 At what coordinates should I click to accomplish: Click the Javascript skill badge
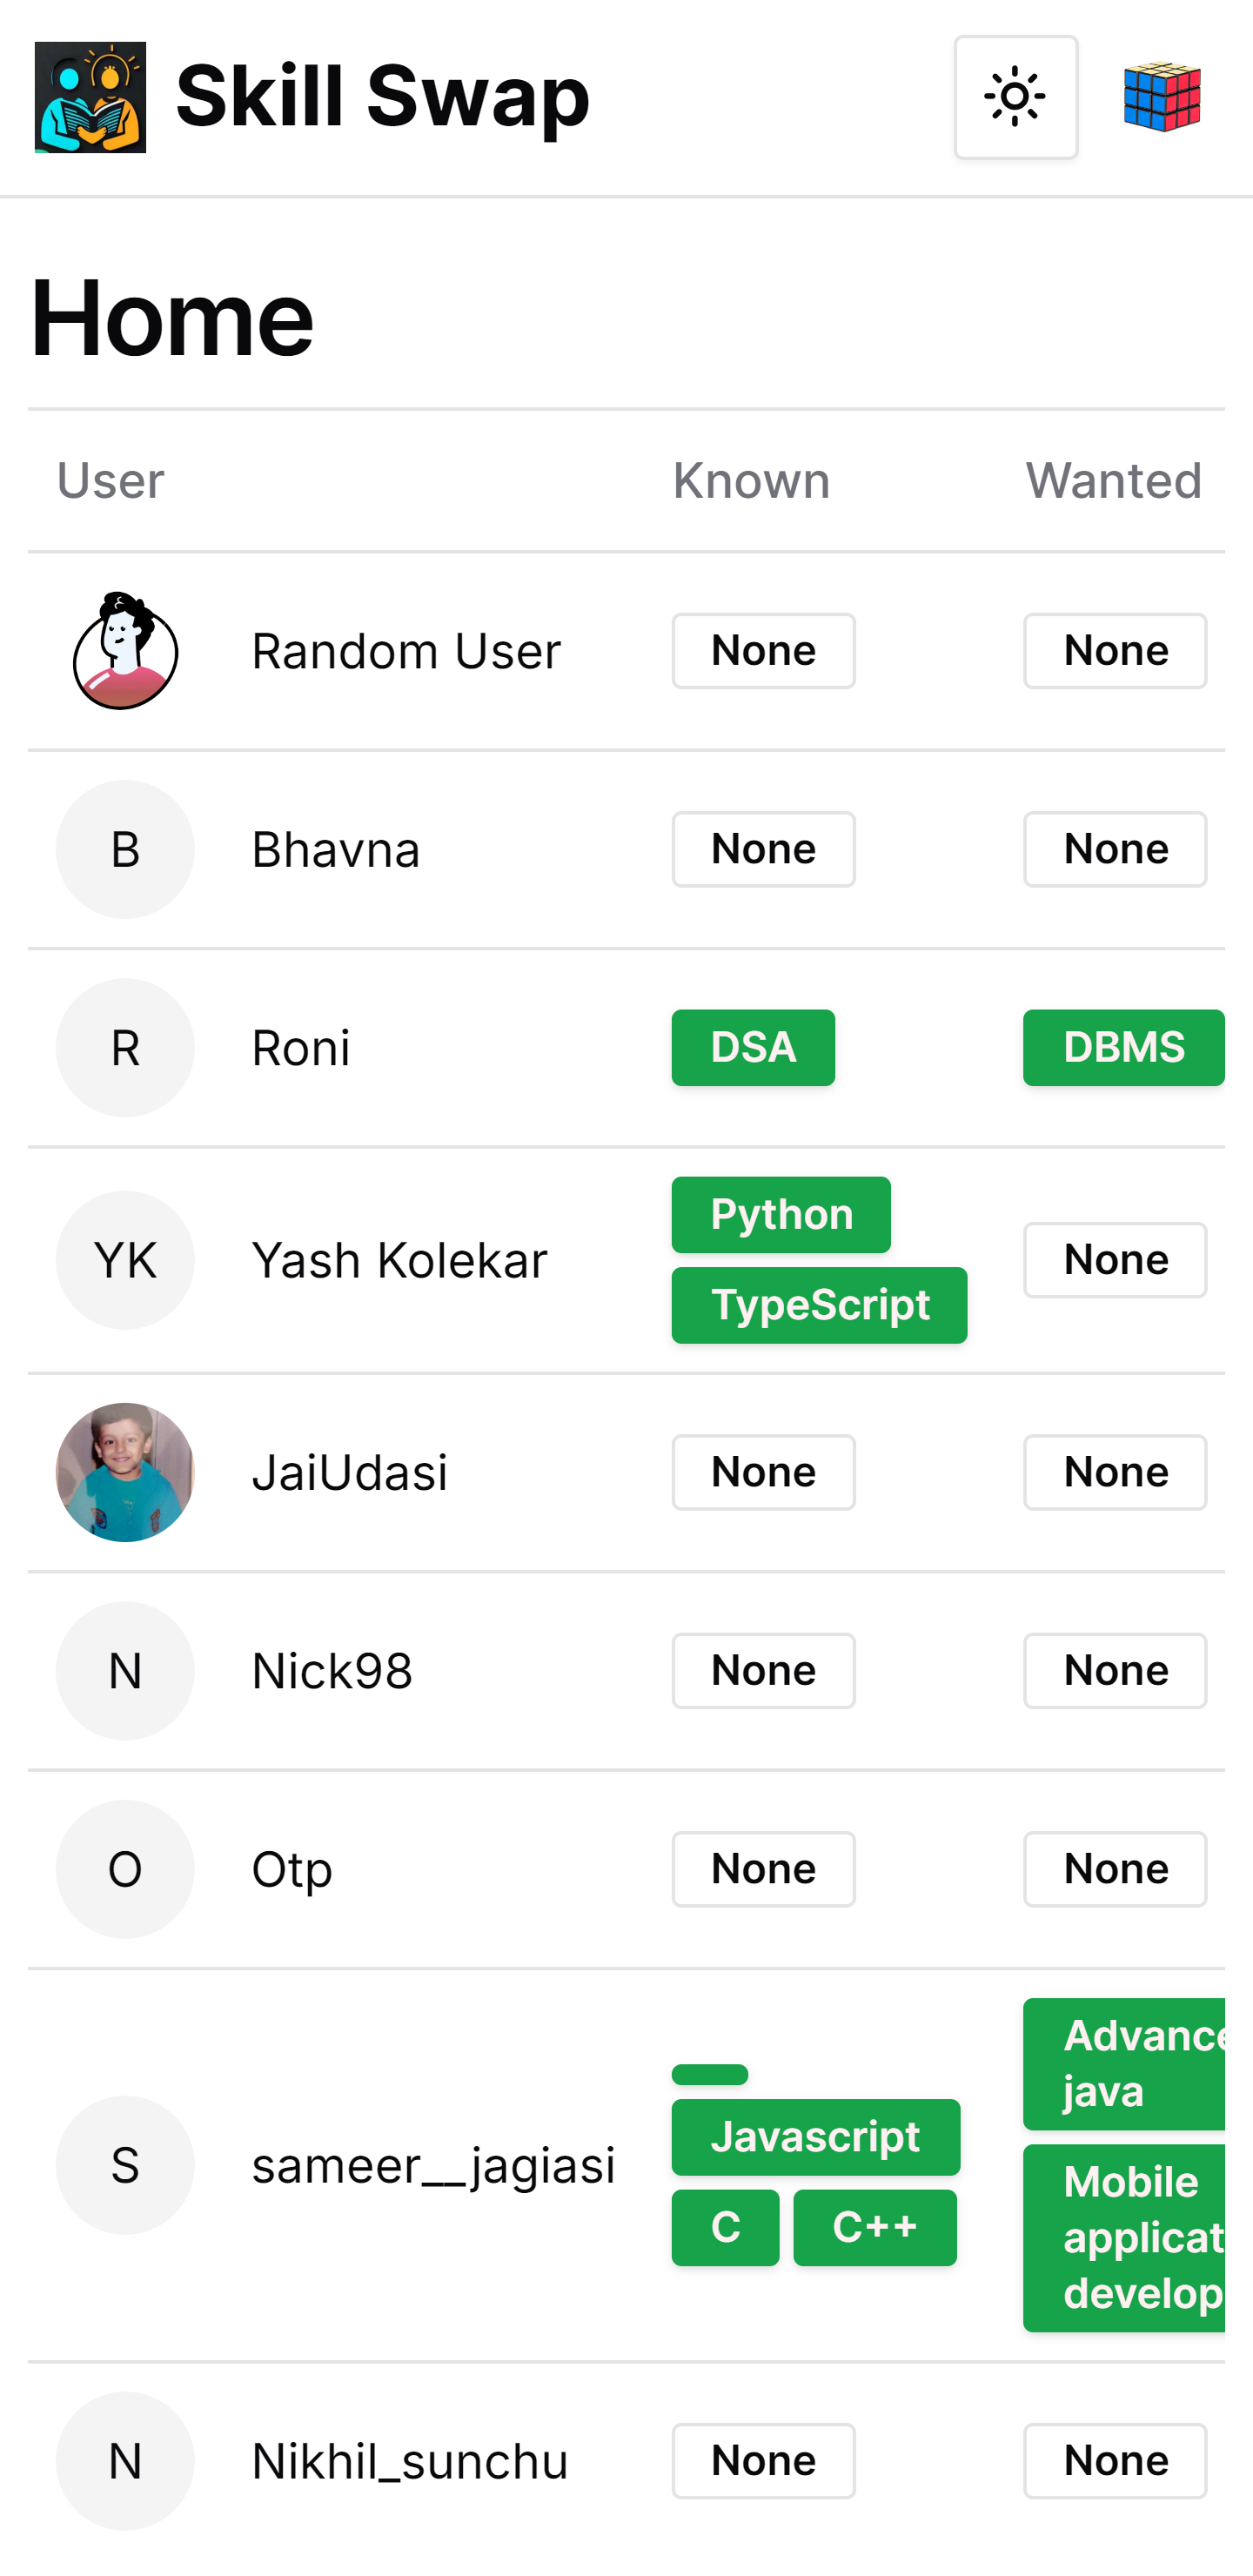tap(815, 2137)
